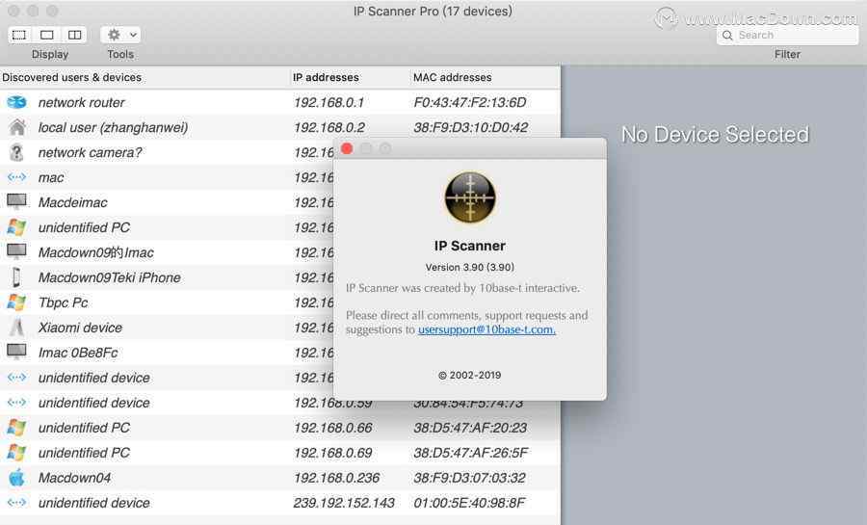
Task: Select the Macdown04 entry
Action: pyautogui.click(x=74, y=478)
